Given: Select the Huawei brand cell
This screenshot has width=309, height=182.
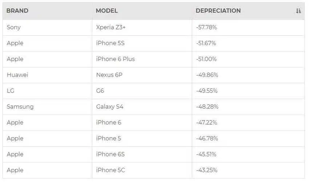Looking at the screenshot, I should point(47,75).
